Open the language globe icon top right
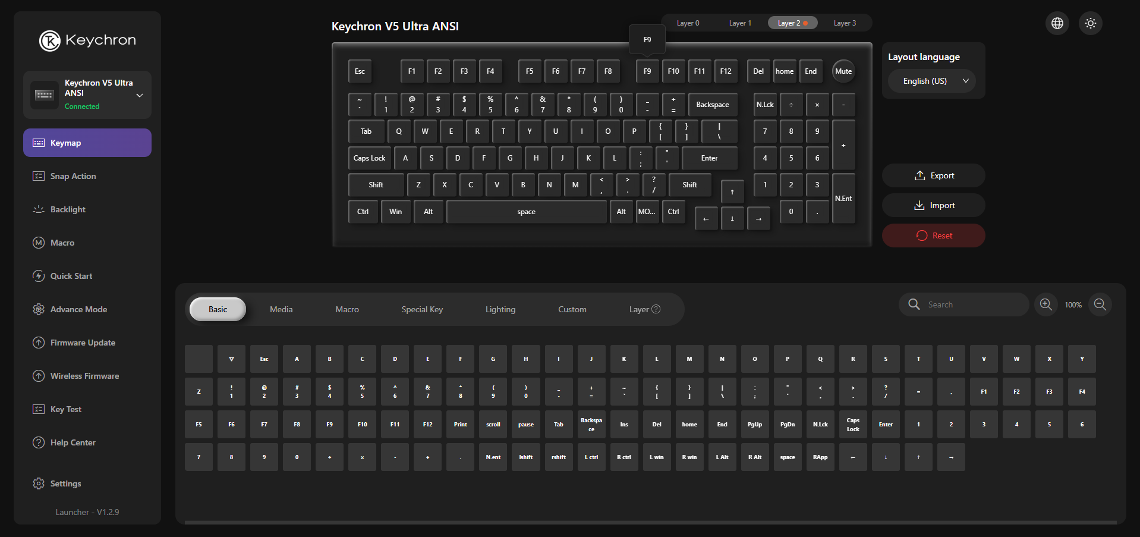 [x=1057, y=23]
